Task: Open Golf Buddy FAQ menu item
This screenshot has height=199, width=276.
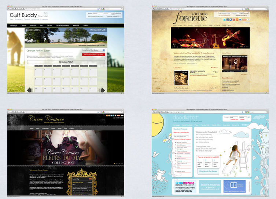Action: [x=41, y=26]
